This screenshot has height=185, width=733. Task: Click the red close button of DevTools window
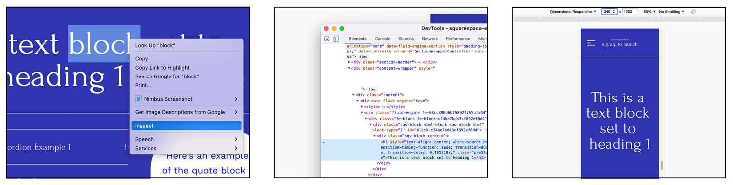326,28
